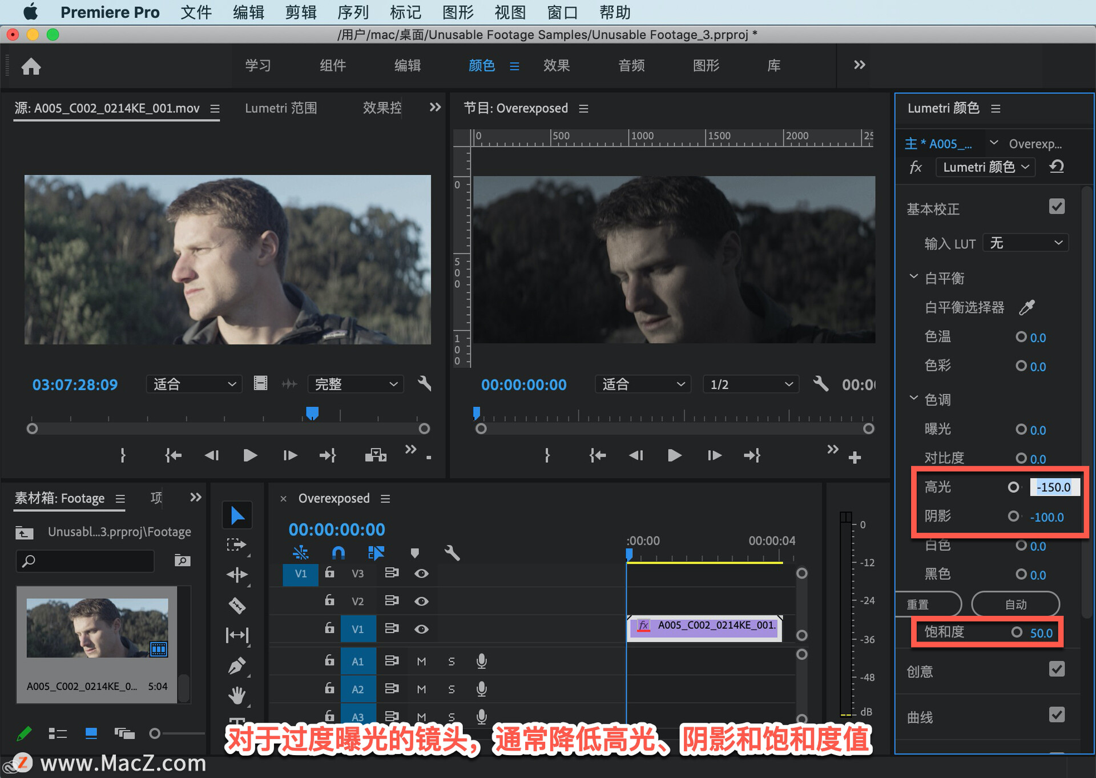Uncheck the 基本校正 checkbox

pyautogui.click(x=1057, y=207)
